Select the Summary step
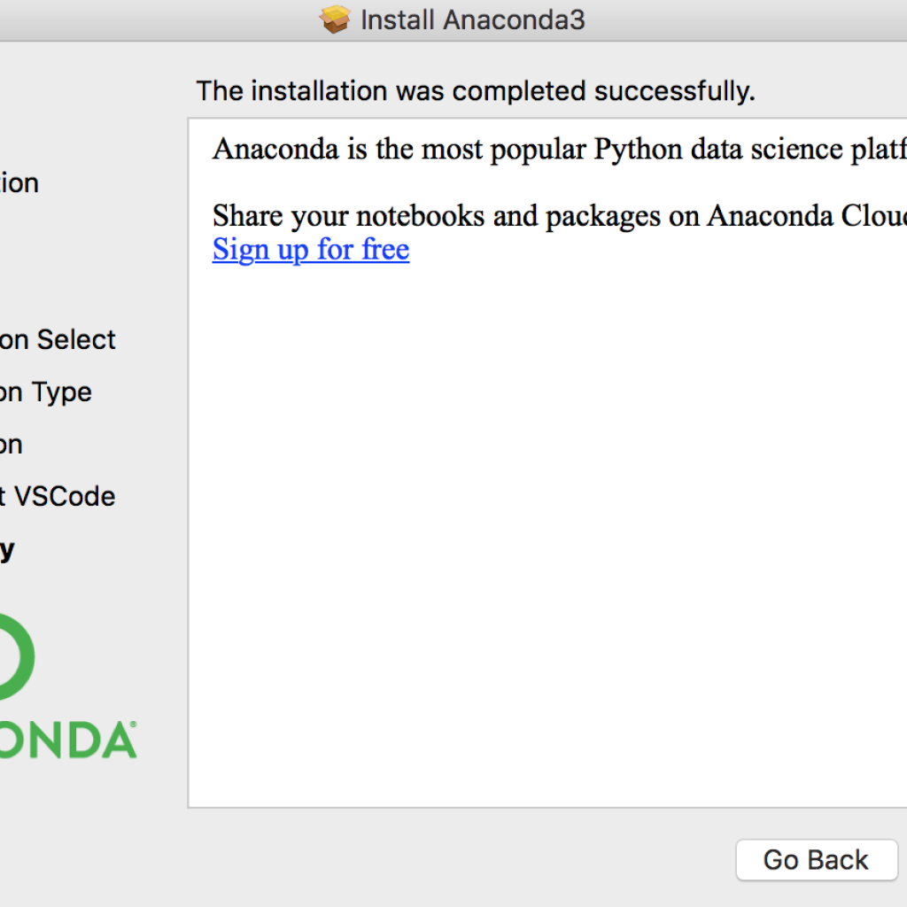Screen dimensions: 907x907 [9, 549]
